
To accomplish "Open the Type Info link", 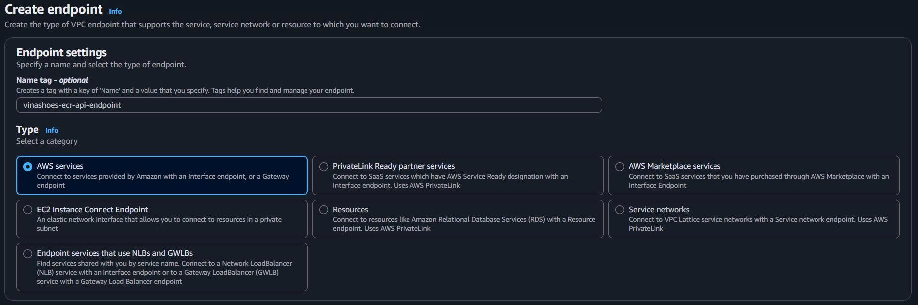I will point(51,130).
